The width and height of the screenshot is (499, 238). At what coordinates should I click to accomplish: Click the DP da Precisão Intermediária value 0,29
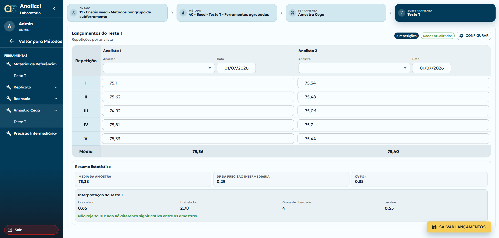(221, 182)
